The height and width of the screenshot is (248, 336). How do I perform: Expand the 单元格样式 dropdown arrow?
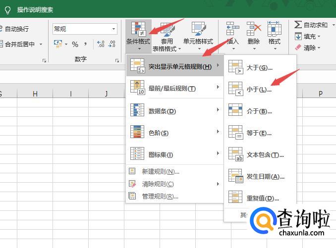click(x=200, y=49)
